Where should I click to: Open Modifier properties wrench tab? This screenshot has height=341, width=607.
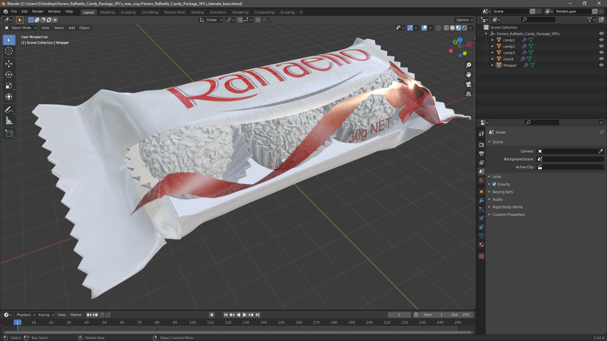(x=481, y=200)
